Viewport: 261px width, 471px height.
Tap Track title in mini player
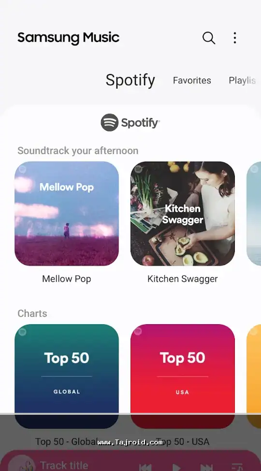click(x=64, y=465)
